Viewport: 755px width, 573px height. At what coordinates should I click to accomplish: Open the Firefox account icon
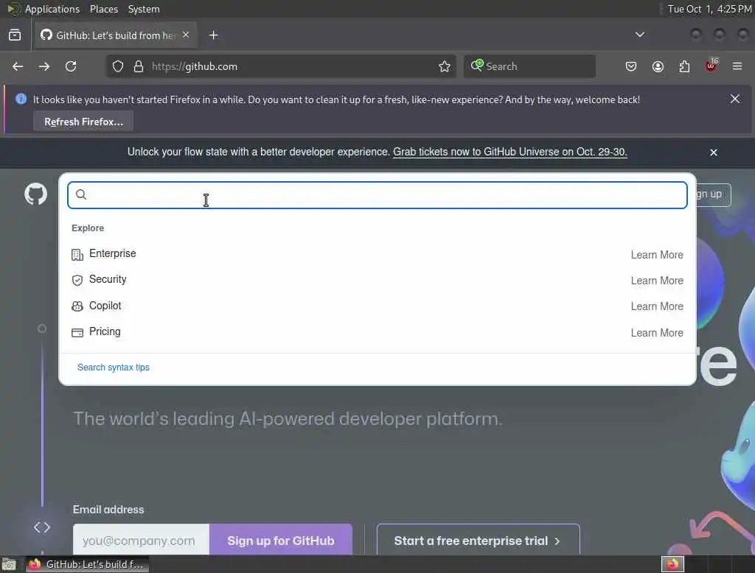(658, 66)
